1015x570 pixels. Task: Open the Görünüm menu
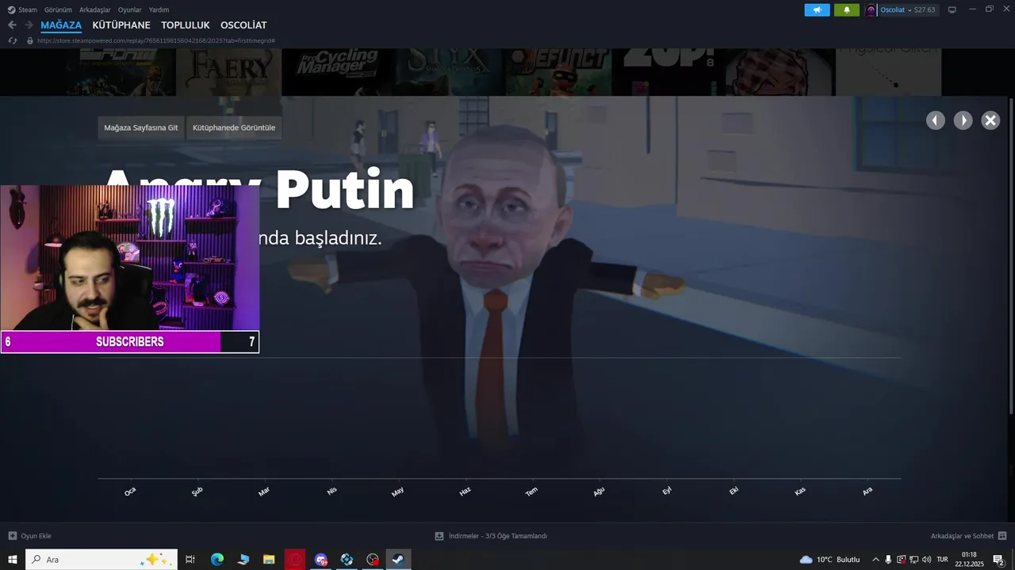(x=58, y=9)
